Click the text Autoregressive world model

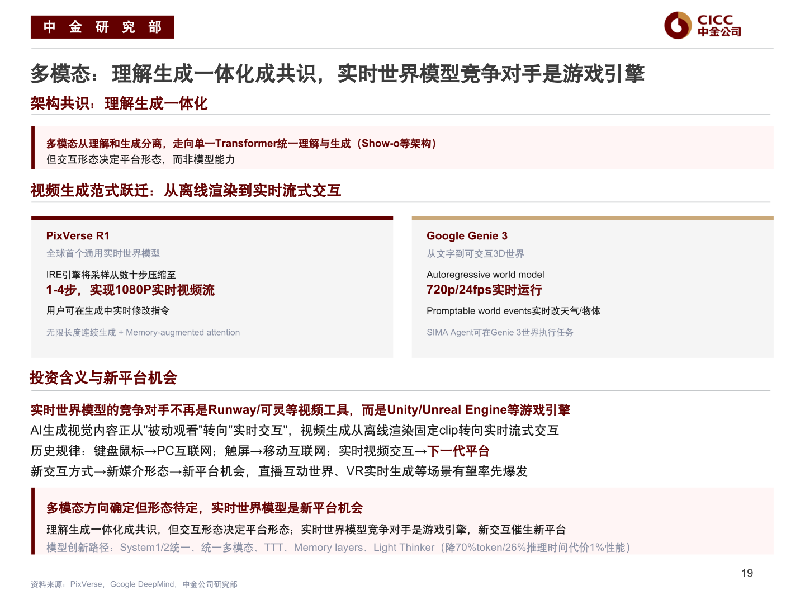(x=485, y=275)
